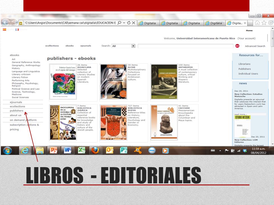Click the Home link at top right
Image resolution: width=274 pixels, height=205 pixels.
coord(249,30)
